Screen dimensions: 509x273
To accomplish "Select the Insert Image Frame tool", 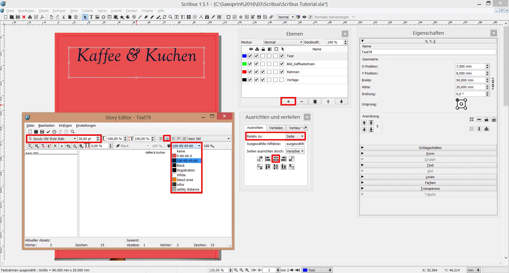I will point(97,17).
